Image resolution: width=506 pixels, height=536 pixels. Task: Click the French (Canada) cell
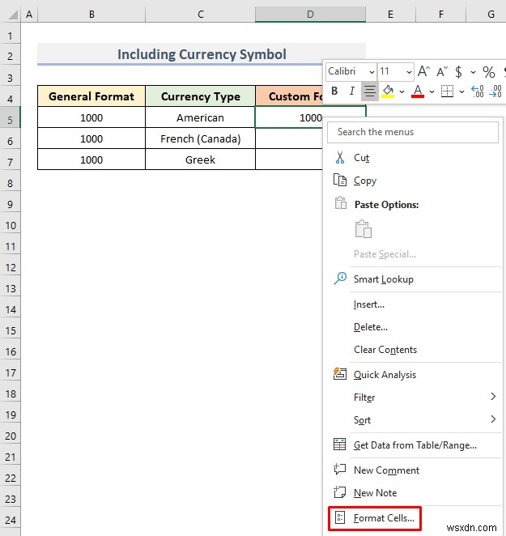pyautogui.click(x=200, y=138)
